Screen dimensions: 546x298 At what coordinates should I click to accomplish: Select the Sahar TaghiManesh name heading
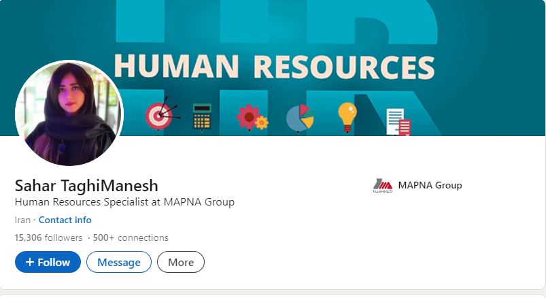coord(86,186)
